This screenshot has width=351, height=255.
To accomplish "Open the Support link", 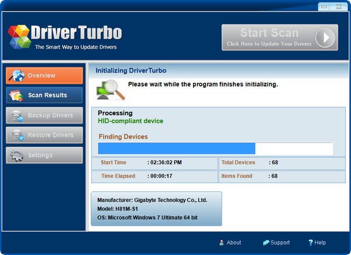I will 280,242.
